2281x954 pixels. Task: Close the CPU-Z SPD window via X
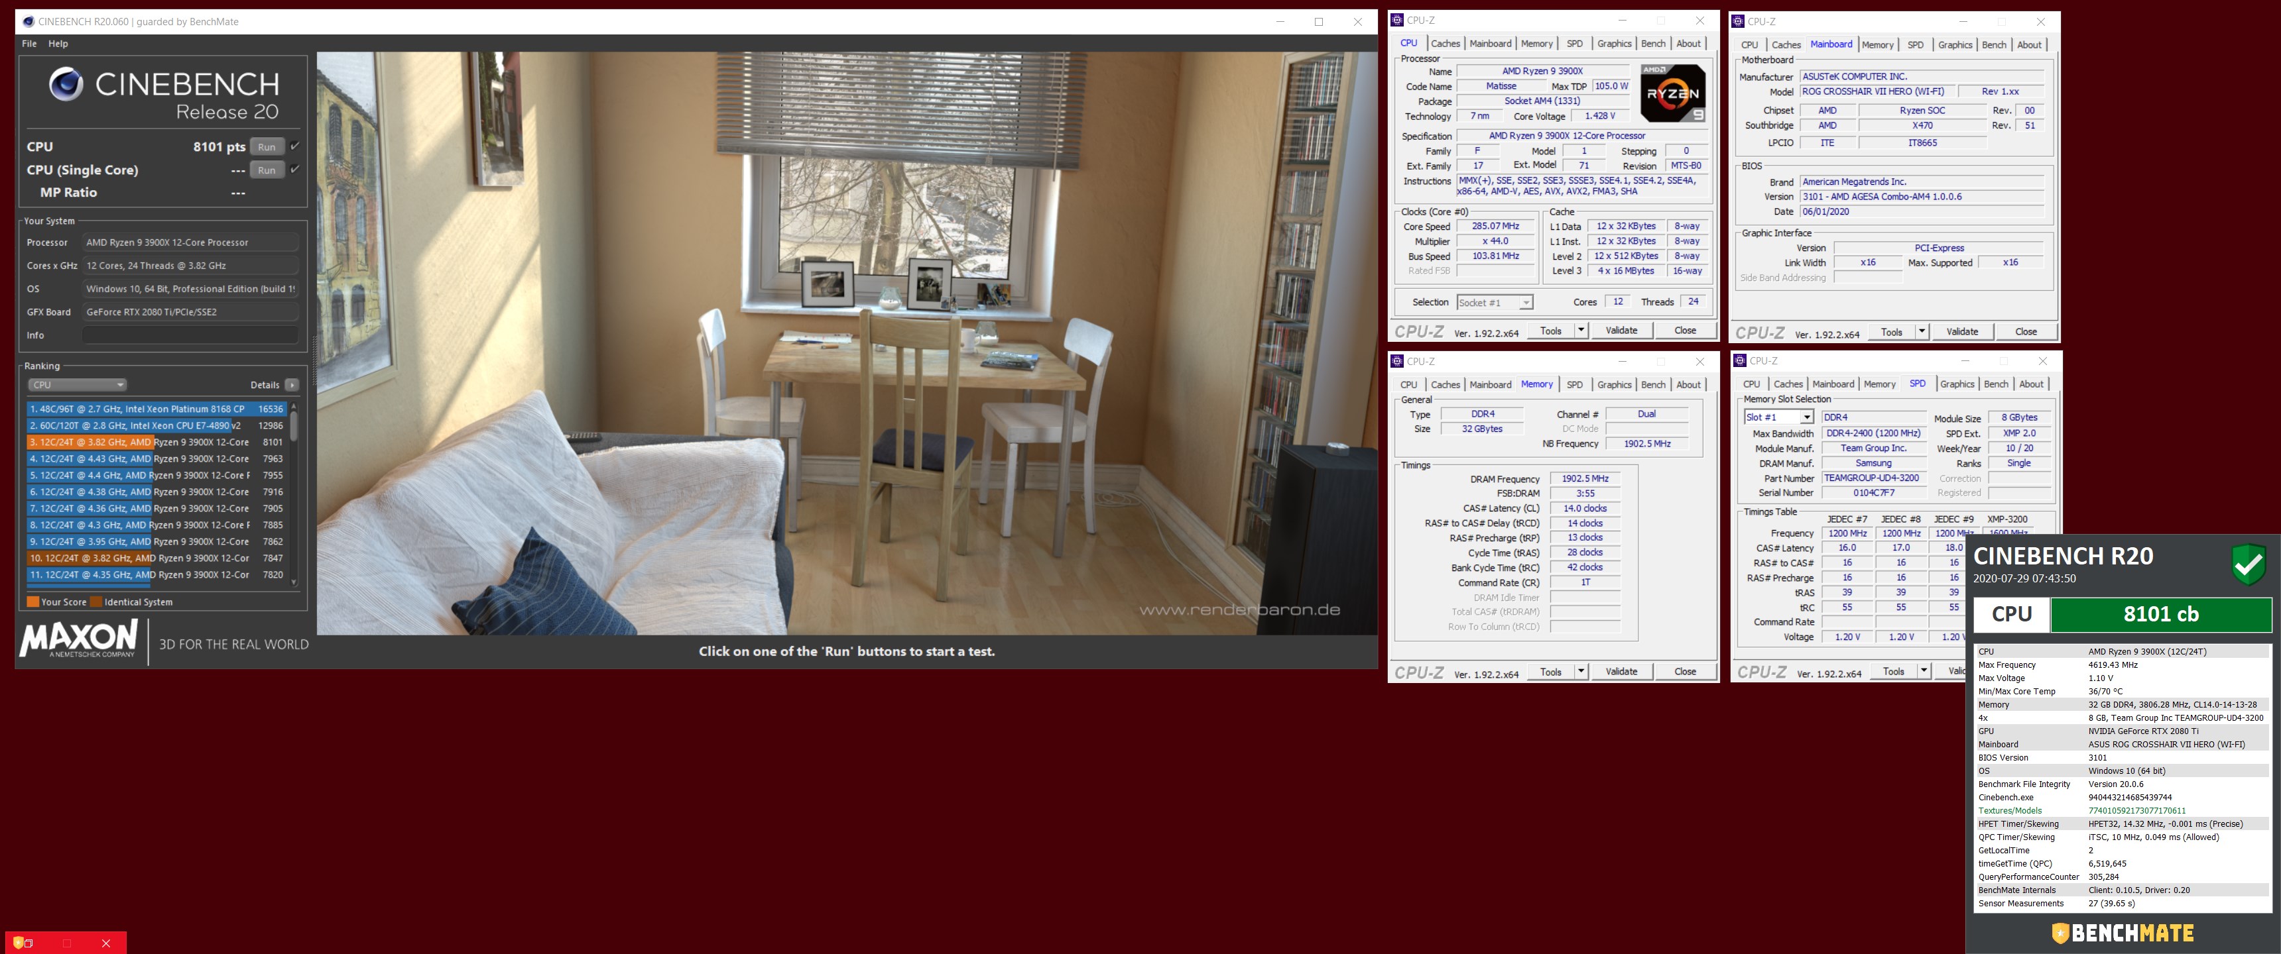[x=2042, y=360]
